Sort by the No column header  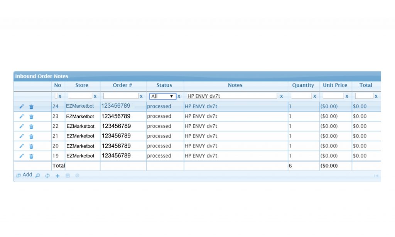(58, 85)
